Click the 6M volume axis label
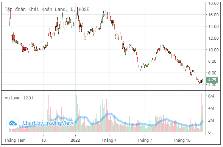 (211, 96)
